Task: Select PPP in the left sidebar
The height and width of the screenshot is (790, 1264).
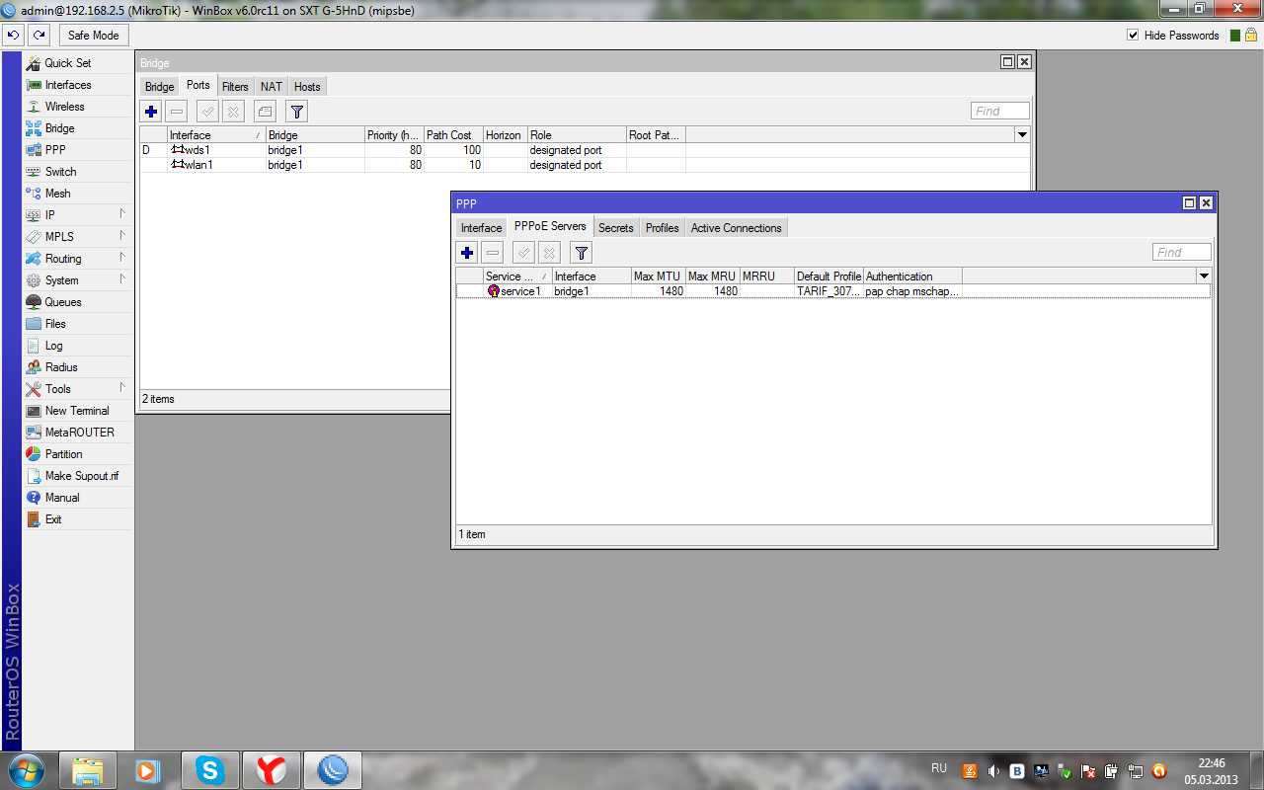Action: pos(77,150)
